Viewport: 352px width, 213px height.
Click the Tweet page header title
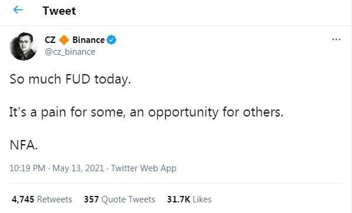click(59, 11)
